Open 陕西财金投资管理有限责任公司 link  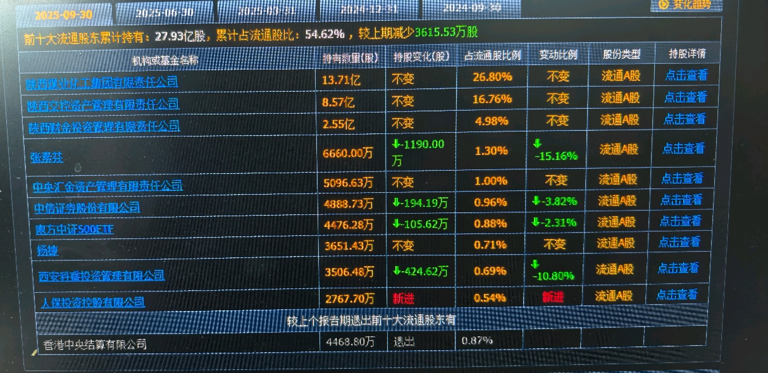tap(104, 126)
